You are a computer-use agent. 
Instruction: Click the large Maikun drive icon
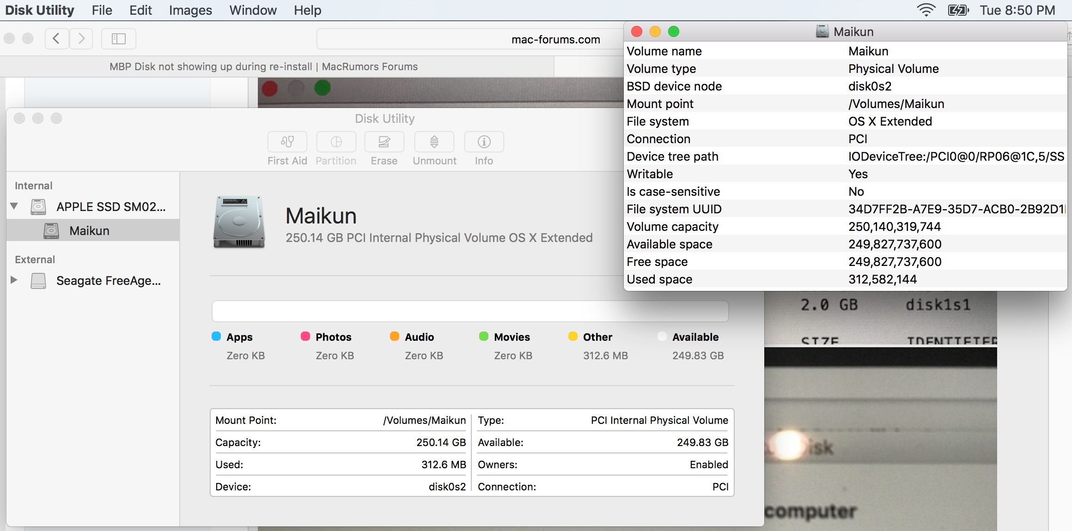coord(239,222)
